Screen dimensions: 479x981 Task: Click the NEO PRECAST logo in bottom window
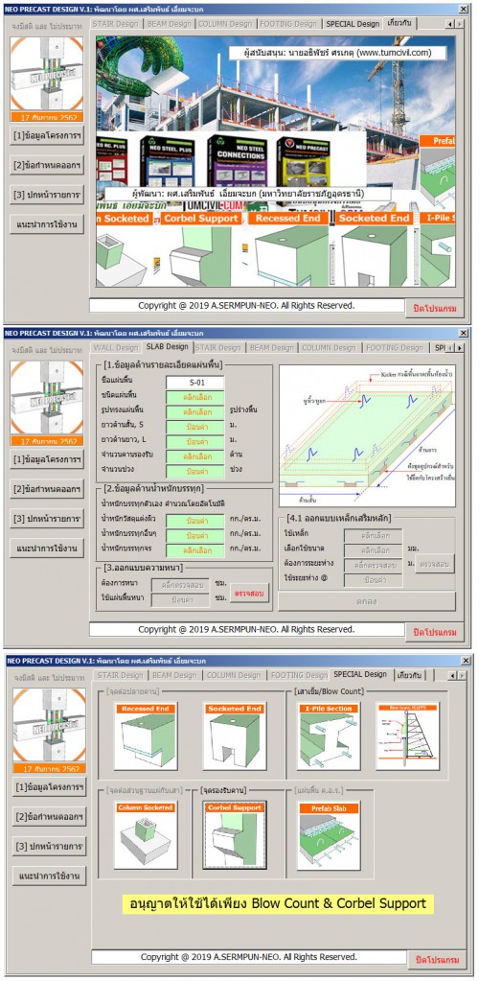(x=49, y=725)
